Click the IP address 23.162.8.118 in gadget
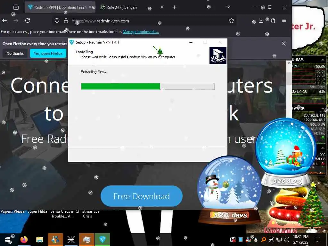 315,115
